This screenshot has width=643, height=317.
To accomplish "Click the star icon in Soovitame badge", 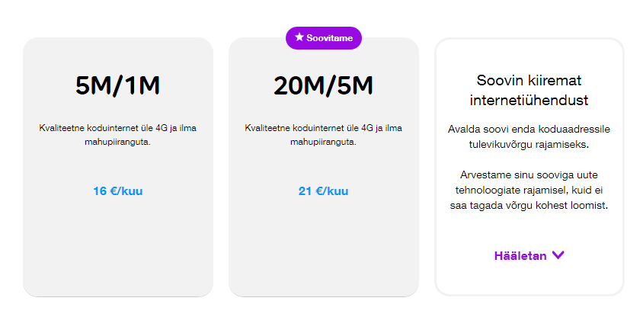I will click(x=299, y=37).
